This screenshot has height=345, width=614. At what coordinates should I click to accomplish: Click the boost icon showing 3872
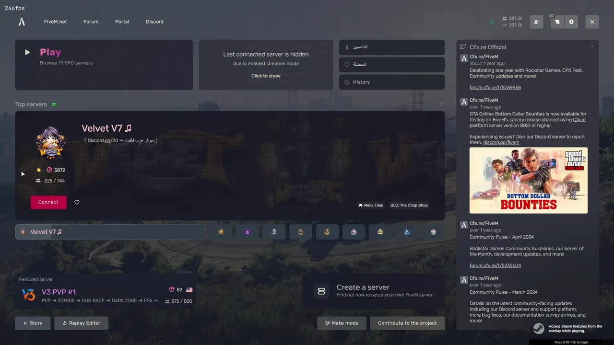coord(49,170)
